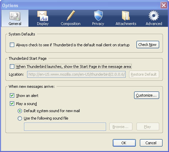
Task: Open the Customize alert button
Action: tap(147, 95)
